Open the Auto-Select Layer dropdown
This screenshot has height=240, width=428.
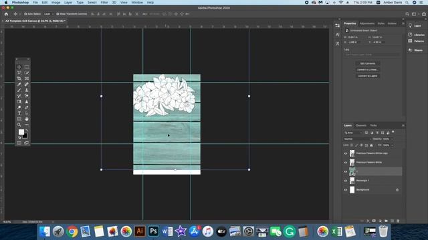(x=48, y=14)
